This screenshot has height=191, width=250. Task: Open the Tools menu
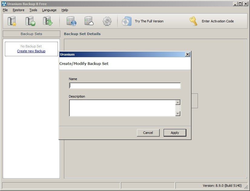coord(33,10)
